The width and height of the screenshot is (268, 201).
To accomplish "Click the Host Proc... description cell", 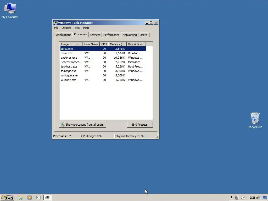I will 136,66.
